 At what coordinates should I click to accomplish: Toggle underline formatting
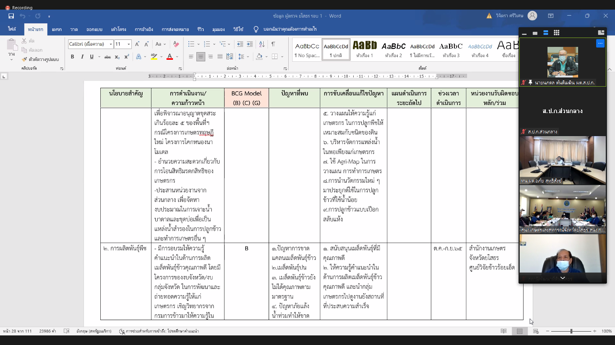coord(91,57)
